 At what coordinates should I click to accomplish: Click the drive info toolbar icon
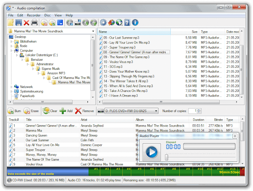pyautogui.click(x=78, y=22)
